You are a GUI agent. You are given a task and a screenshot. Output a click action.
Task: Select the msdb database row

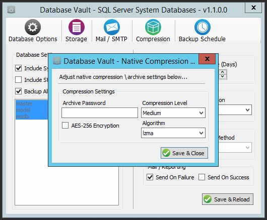point(32,117)
